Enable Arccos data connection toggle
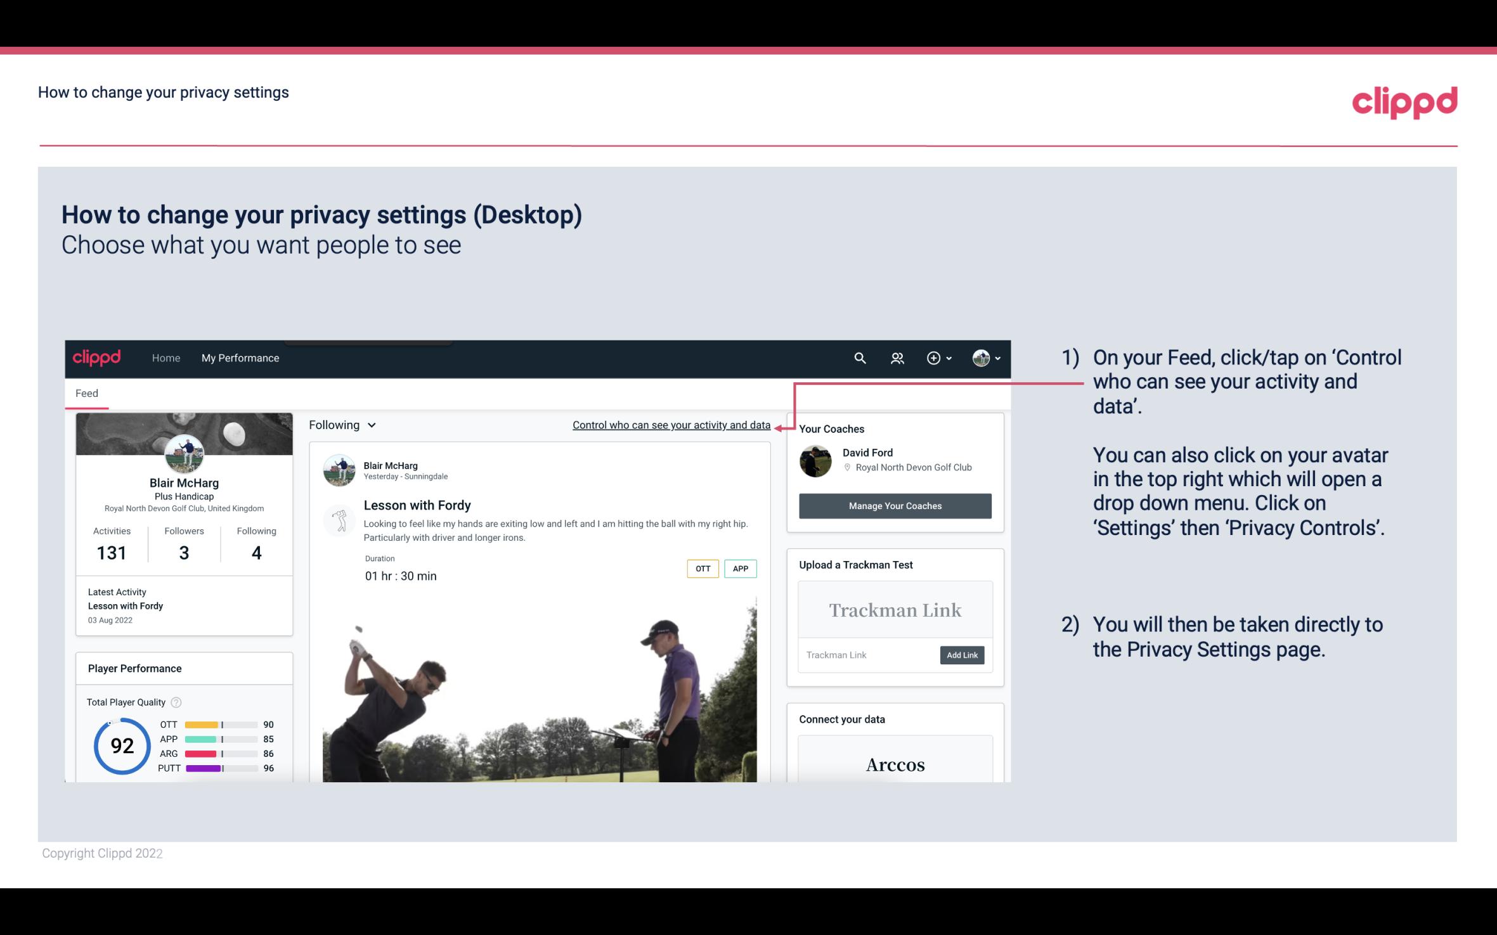 coord(894,765)
